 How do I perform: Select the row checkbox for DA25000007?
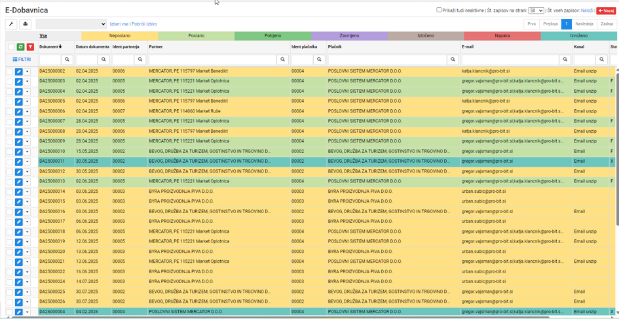(10, 122)
